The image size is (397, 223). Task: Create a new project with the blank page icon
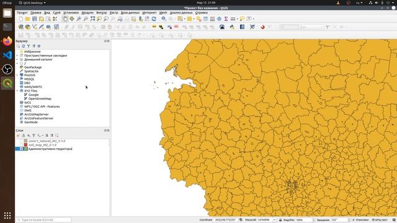pyautogui.click(x=20, y=19)
